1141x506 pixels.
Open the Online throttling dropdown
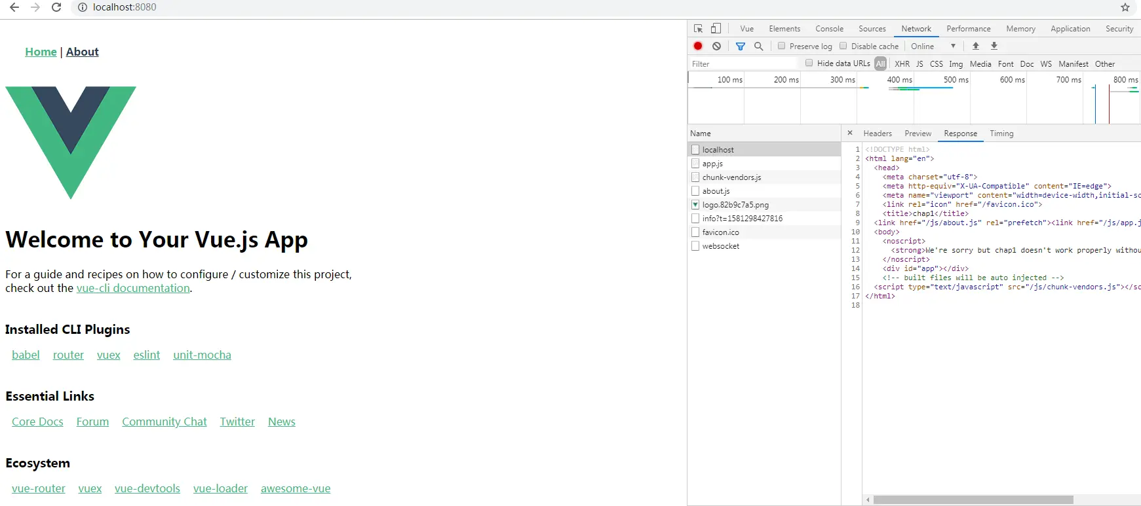tap(933, 46)
